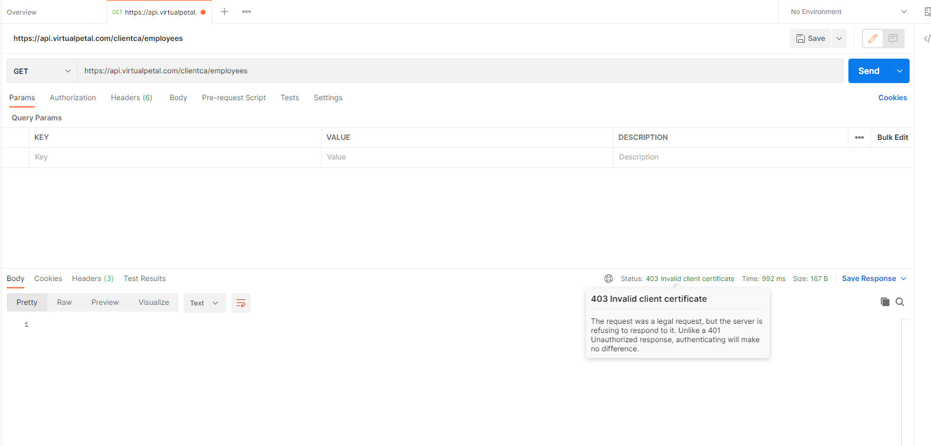Viewport: 931px width, 446px height.
Task: Switch to response Headers (3) tab
Action: 93,279
